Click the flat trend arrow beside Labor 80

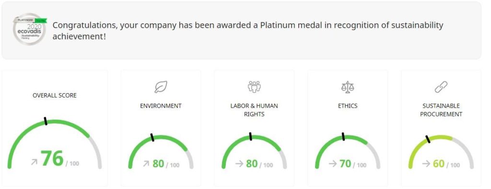tap(239, 164)
